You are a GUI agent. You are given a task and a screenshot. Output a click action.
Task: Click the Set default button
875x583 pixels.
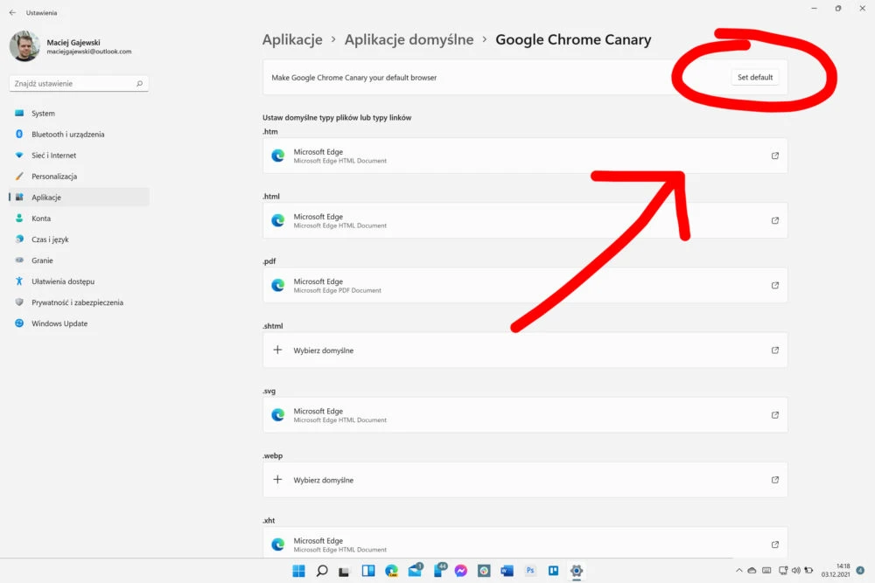(754, 78)
